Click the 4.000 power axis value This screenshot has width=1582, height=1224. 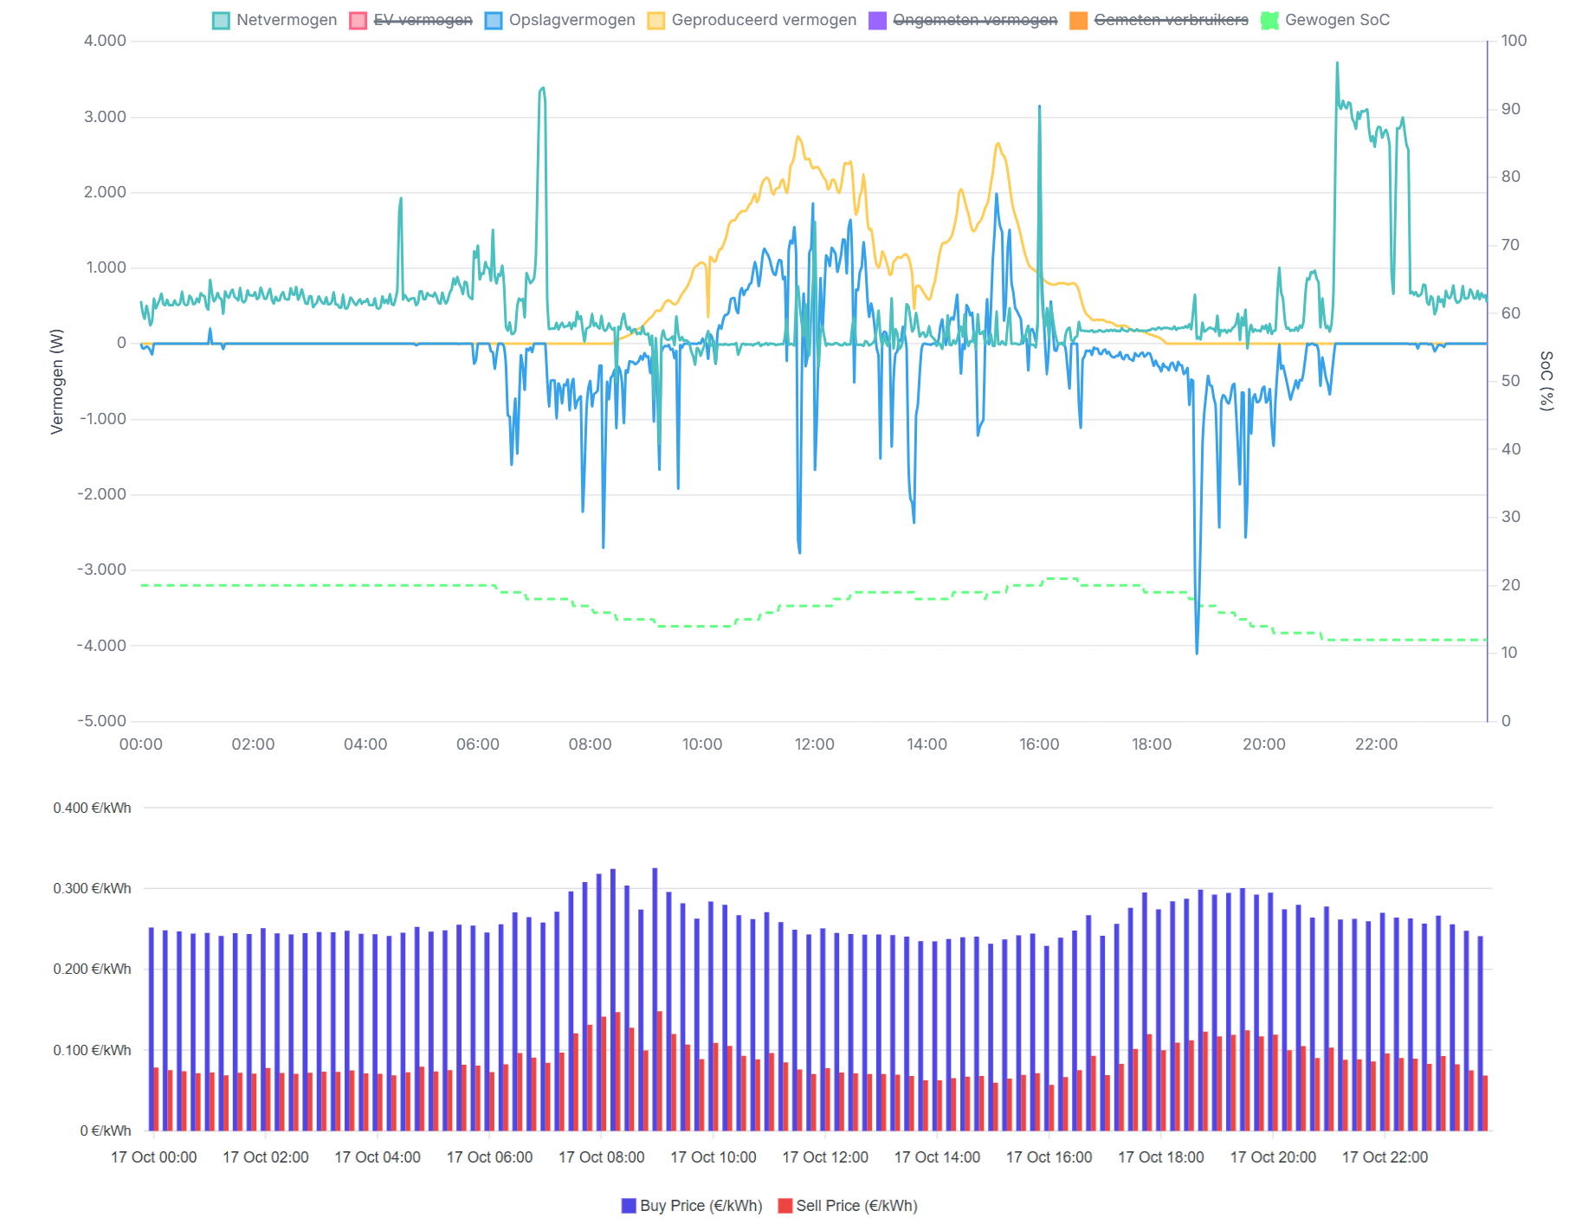point(105,41)
